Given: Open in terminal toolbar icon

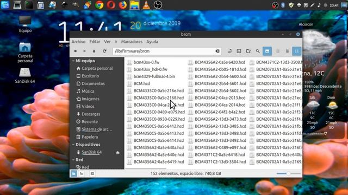Looking at the screenshot, I should tap(239, 51).
